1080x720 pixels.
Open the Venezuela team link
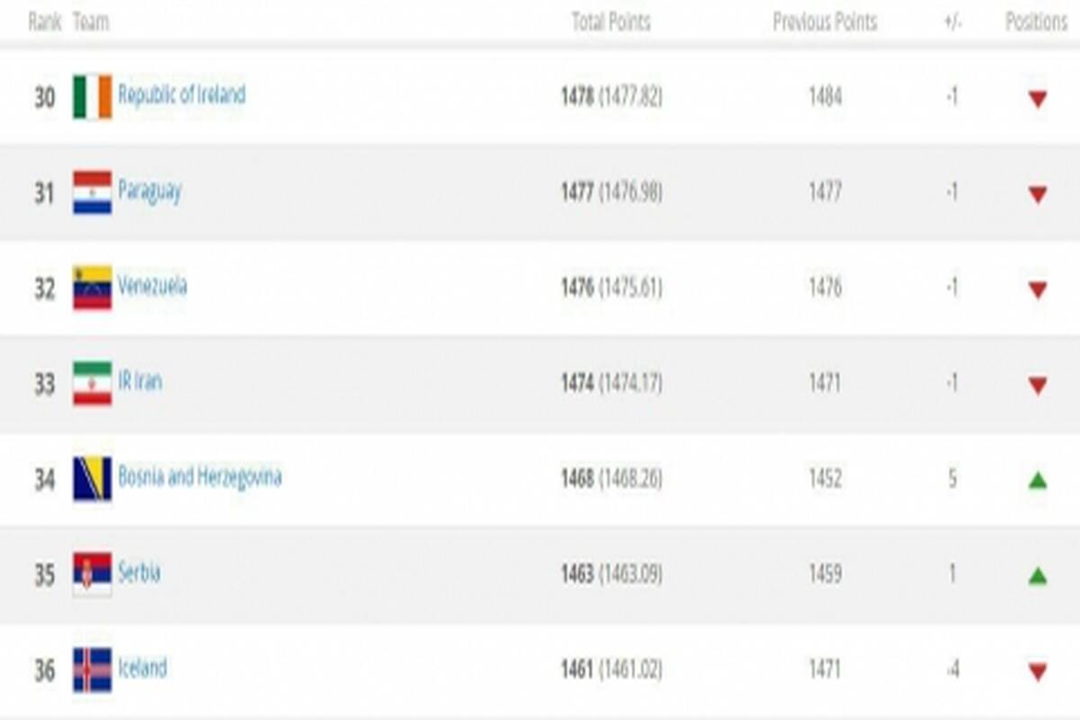(153, 286)
